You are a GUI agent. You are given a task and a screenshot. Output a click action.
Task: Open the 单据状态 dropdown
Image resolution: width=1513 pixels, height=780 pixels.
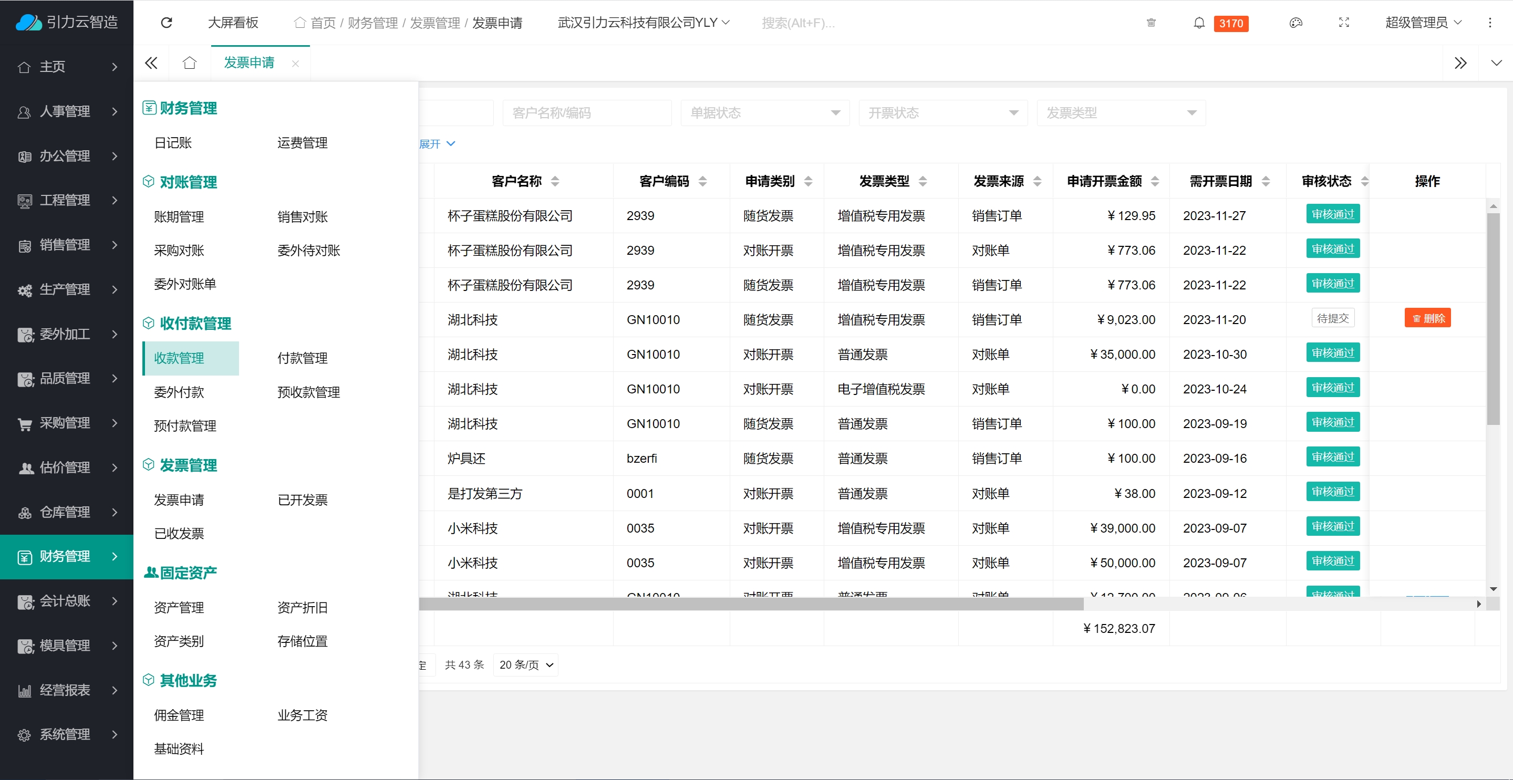[764, 113]
